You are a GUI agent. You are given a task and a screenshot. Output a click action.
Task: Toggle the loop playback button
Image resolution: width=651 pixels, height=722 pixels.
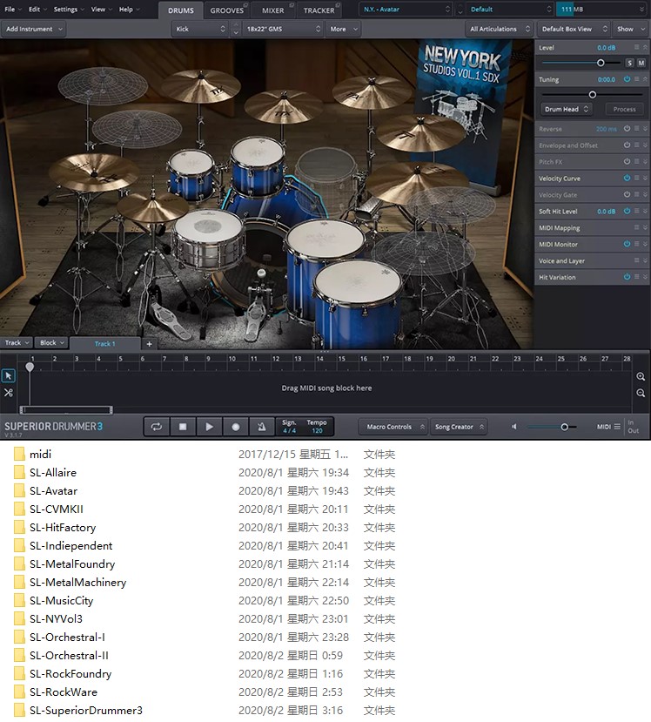point(157,427)
